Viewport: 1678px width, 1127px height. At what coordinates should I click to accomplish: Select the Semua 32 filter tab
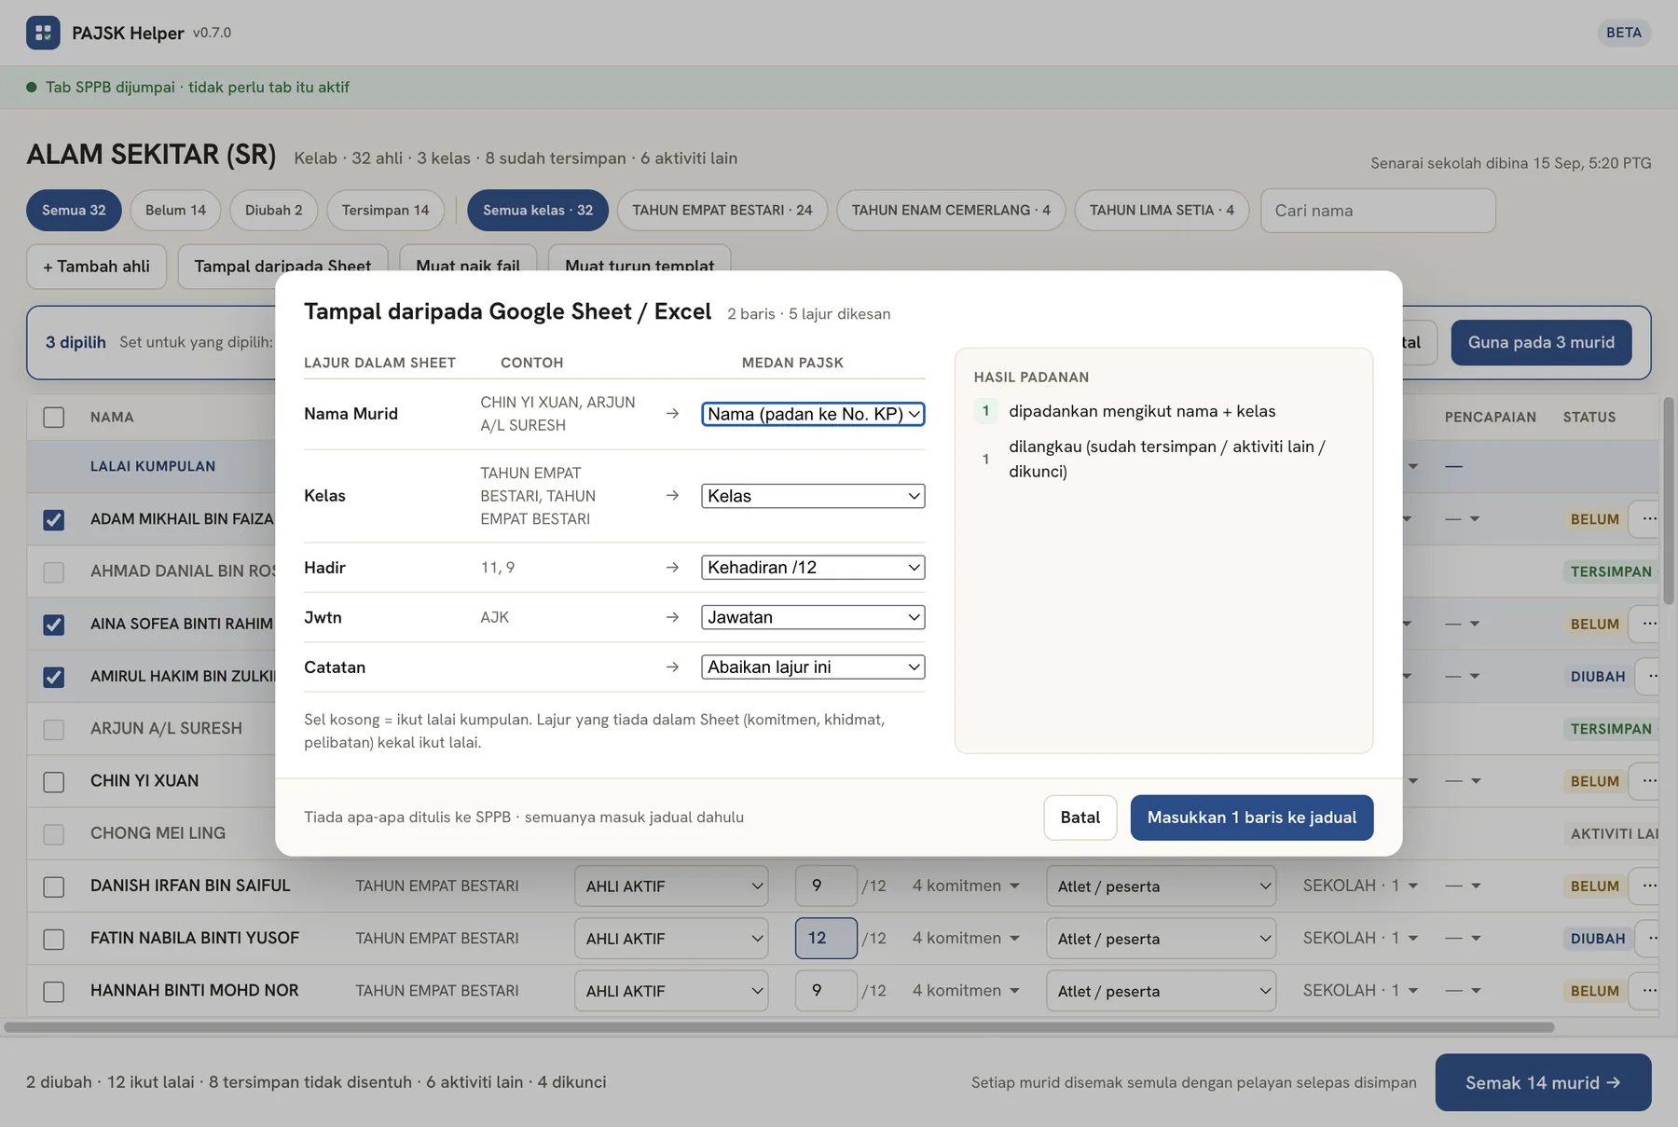(x=74, y=210)
